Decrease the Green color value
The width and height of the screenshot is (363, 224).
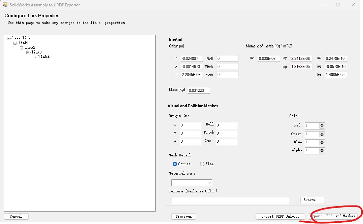[x=322, y=136]
